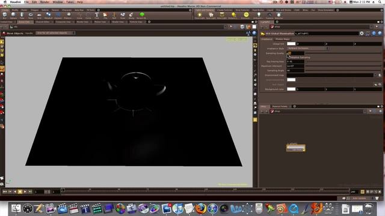The height and width of the screenshot is (216, 385).
Task: Add new tab plus on left shelf
Action: [x=99, y=10]
